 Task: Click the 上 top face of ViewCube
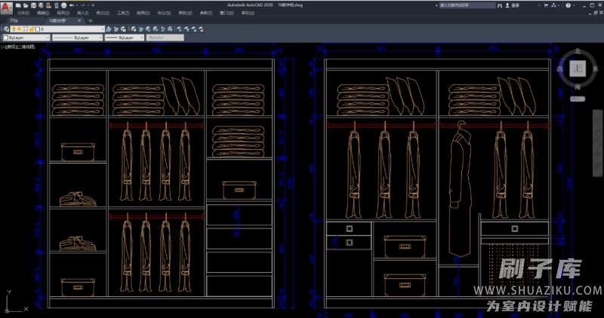tap(578, 69)
